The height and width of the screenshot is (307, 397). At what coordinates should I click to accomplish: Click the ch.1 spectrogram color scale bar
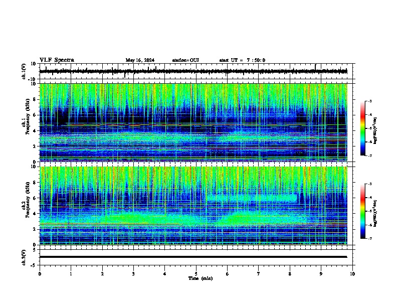coord(362,128)
